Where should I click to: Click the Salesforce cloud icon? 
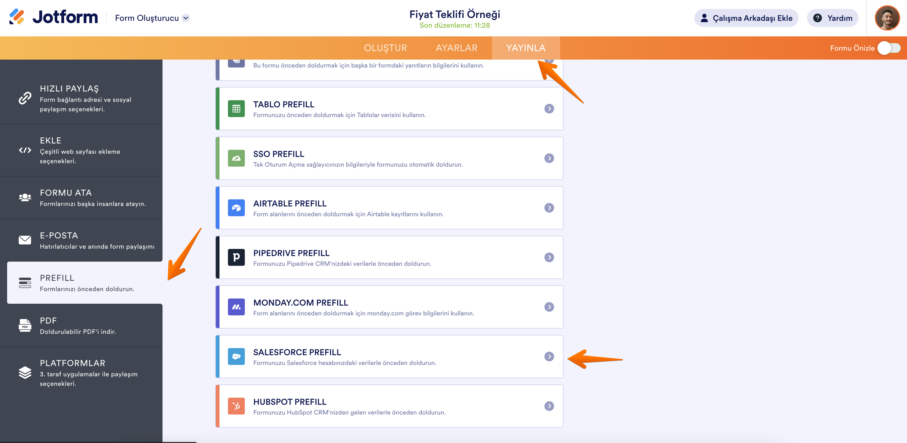point(236,357)
